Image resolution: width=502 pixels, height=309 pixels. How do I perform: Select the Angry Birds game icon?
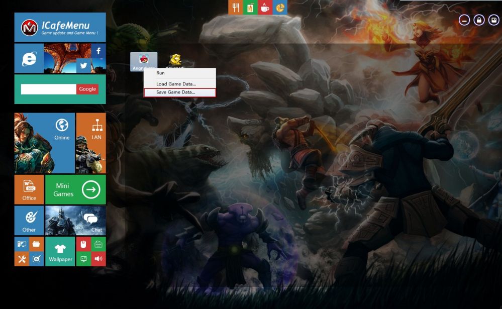click(x=144, y=61)
